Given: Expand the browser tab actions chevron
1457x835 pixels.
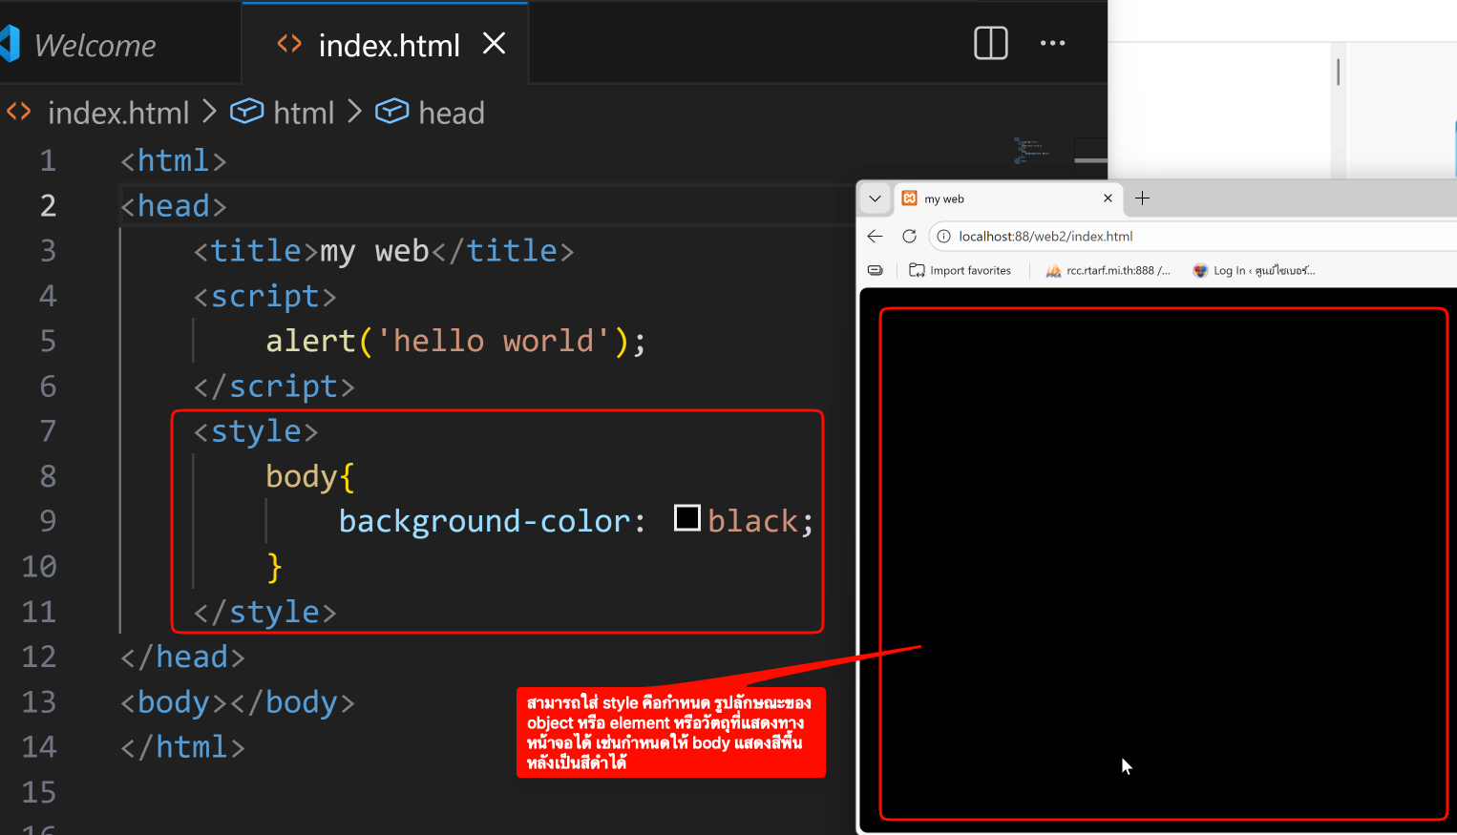Looking at the screenshot, I should (875, 198).
